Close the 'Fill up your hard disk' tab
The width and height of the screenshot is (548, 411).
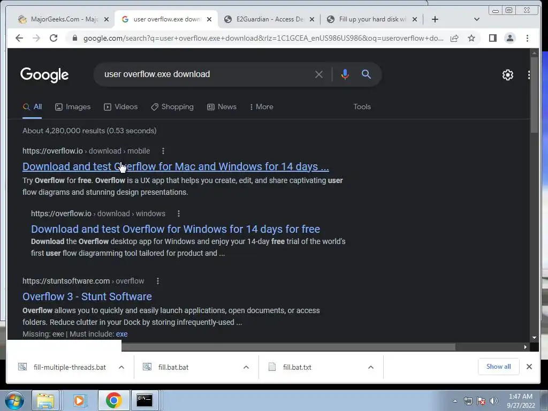click(x=415, y=20)
